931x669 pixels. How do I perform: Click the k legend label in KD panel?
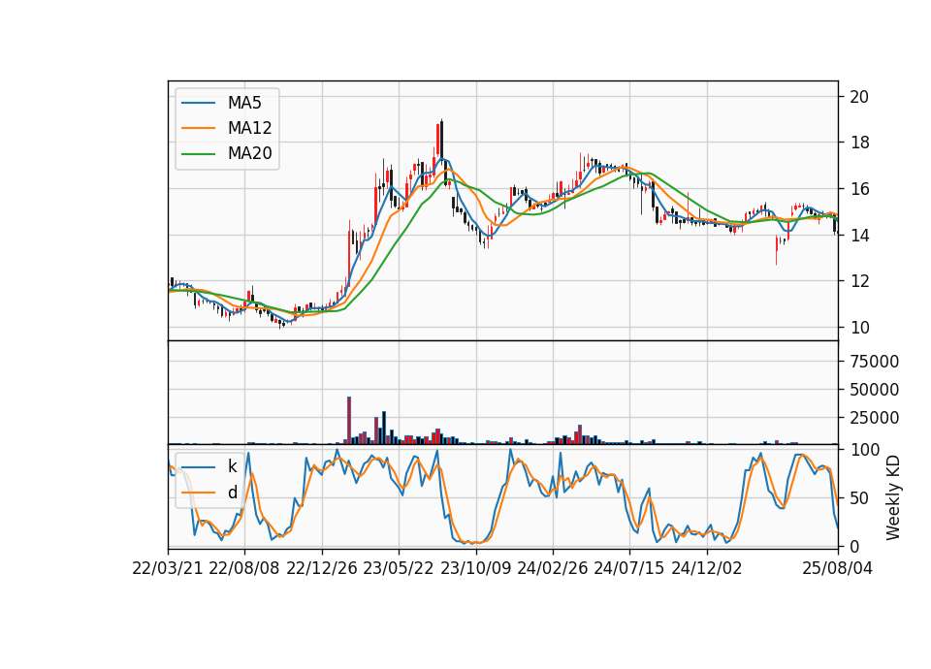pyautogui.click(x=232, y=466)
